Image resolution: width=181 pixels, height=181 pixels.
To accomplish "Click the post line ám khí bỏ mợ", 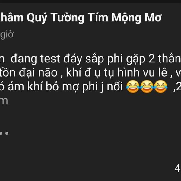I will [x=91, y=87].
